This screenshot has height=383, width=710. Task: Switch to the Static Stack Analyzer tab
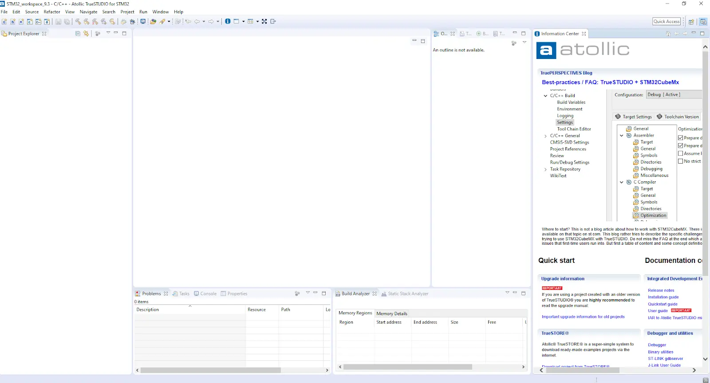(405, 293)
